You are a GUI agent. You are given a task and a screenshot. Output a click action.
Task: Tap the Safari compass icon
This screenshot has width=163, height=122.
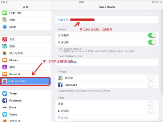pos(5,27)
